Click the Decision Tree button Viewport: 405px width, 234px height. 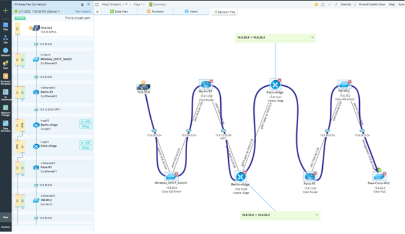pos(225,12)
